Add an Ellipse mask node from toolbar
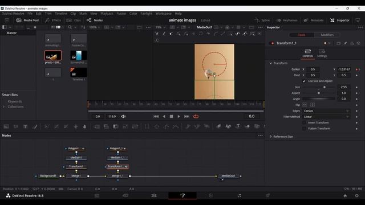 coord(157,126)
